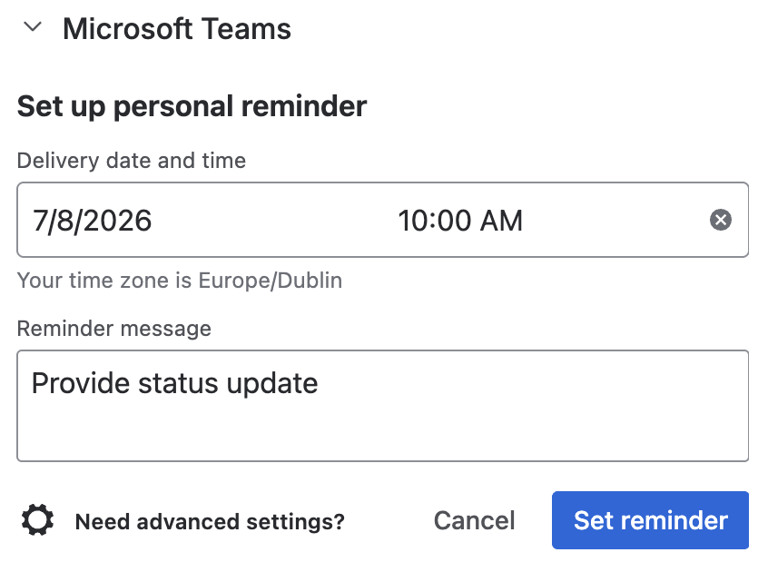Click the Europe/Dublin time zone note
Viewport: 768px width, 572px height.
pos(180,281)
